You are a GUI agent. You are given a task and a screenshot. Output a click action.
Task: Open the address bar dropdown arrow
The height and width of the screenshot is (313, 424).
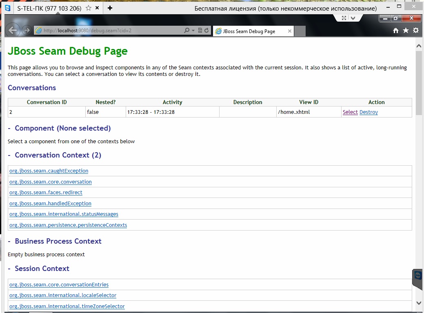coord(193,31)
